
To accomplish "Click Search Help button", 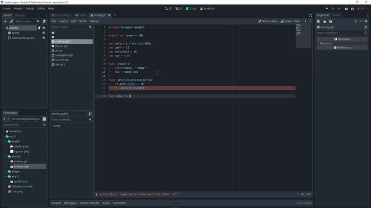I will [290, 21].
